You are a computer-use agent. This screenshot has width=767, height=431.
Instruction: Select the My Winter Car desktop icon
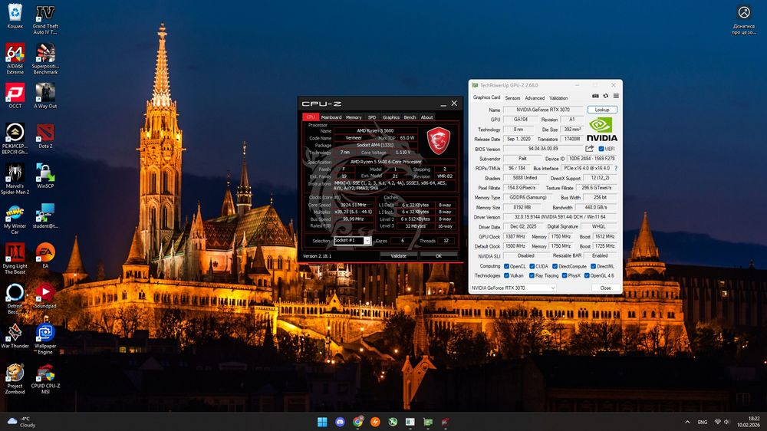(x=15, y=219)
